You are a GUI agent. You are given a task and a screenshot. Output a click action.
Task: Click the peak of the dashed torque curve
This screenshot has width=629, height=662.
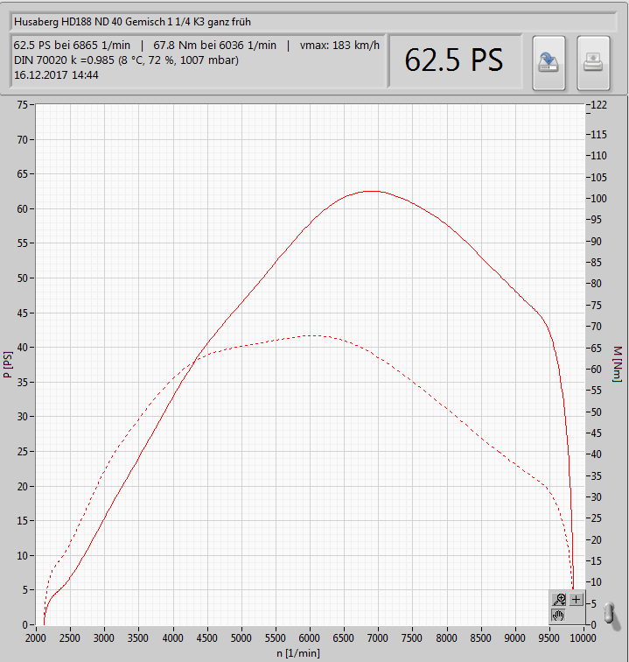tap(312, 335)
